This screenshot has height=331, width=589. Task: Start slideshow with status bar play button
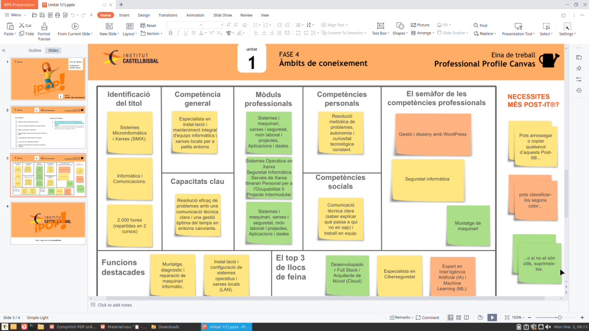tap(492, 317)
